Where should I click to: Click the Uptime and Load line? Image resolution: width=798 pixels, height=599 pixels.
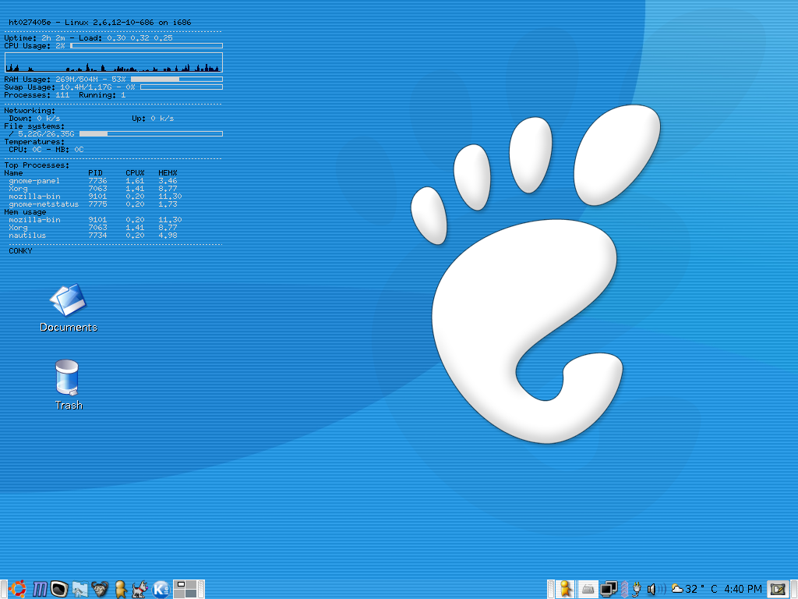[x=89, y=38]
